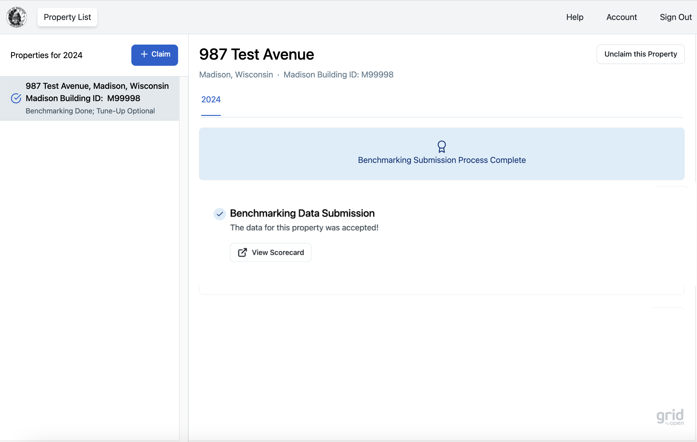The height and width of the screenshot is (442, 697).
Task: Click Unclaim this Property button
Action: coord(640,54)
